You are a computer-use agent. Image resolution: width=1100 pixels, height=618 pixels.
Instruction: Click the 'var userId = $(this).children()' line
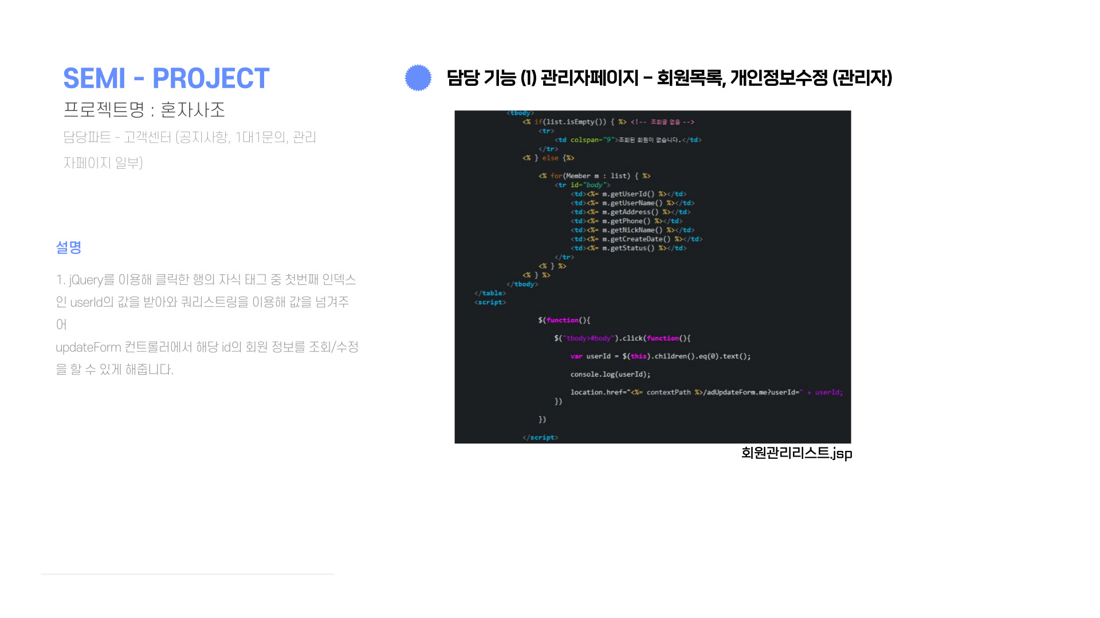click(x=661, y=356)
